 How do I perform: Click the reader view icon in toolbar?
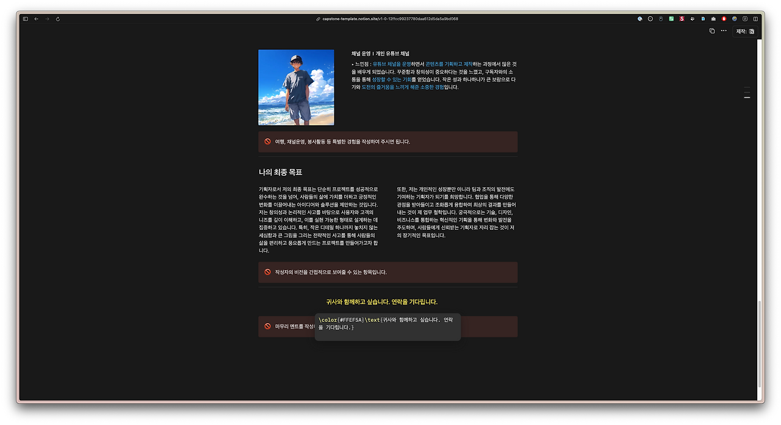point(745,19)
